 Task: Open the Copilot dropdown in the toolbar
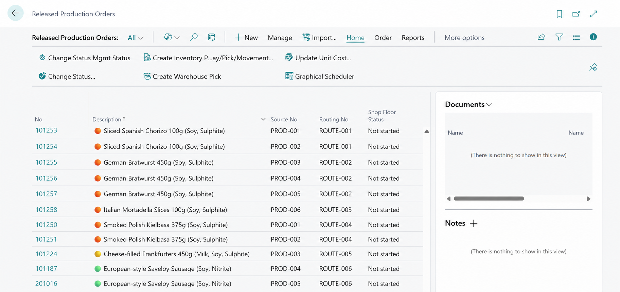pos(172,37)
